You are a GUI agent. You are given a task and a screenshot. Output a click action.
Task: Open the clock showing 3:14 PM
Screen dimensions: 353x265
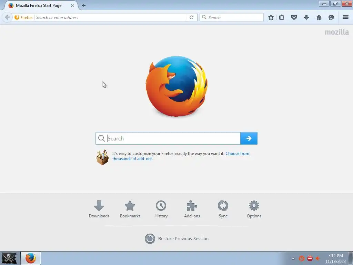coord(335,258)
